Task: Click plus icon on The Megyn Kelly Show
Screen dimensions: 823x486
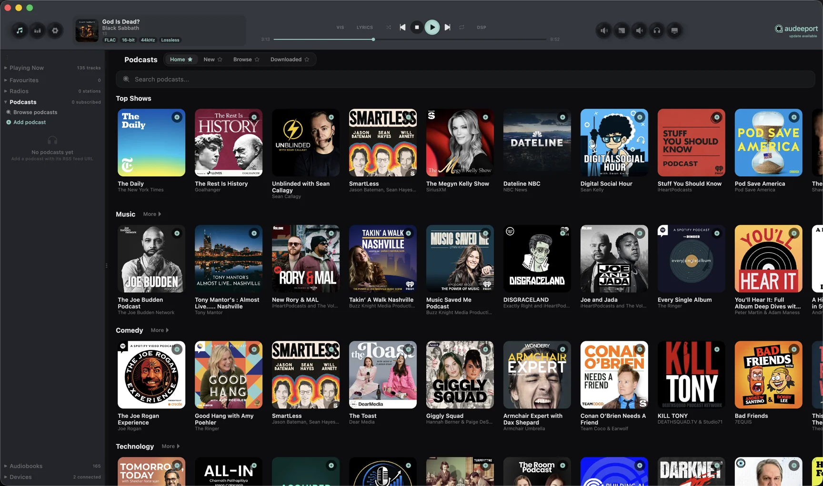Action: pos(485,117)
